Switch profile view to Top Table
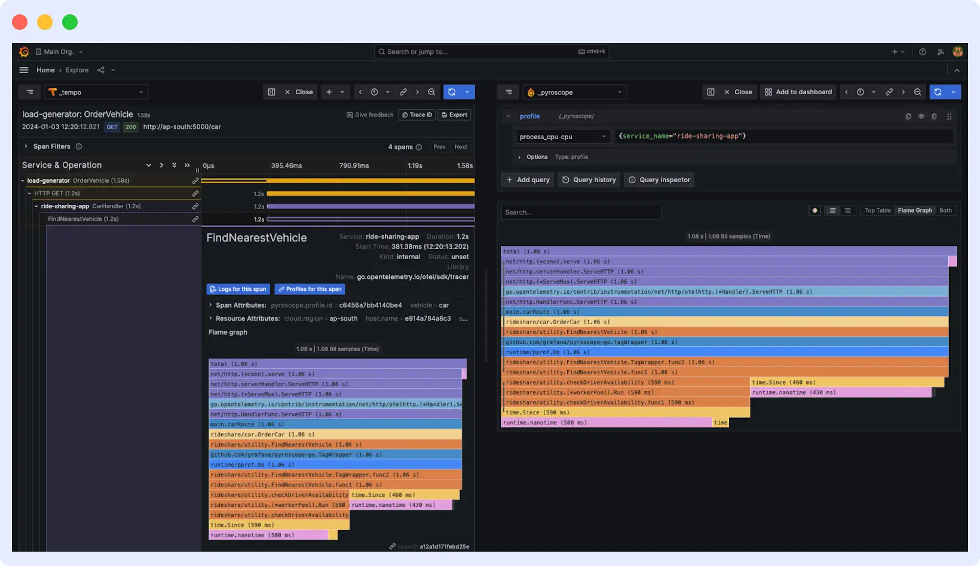Image resolution: width=980 pixels, height=566 pixels. [877, 210]
